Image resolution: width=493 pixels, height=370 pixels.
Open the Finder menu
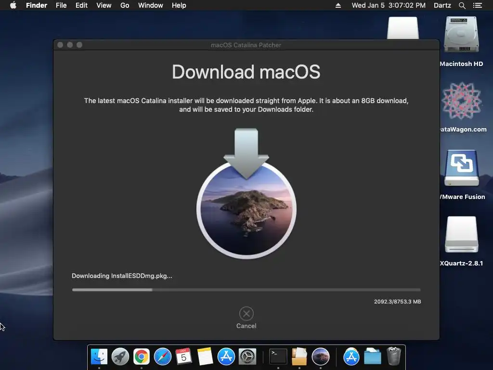[x=37, y=5]
